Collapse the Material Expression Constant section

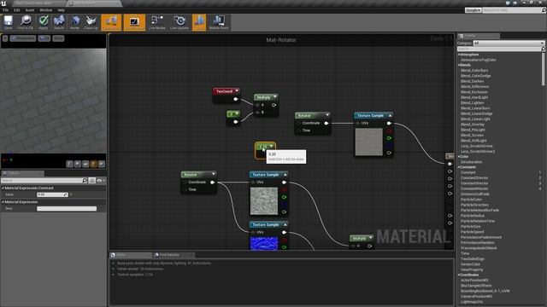tap(3, 188)
